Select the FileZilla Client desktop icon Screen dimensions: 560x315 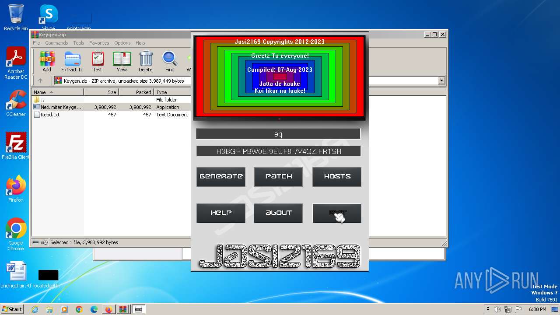[16, 146]
